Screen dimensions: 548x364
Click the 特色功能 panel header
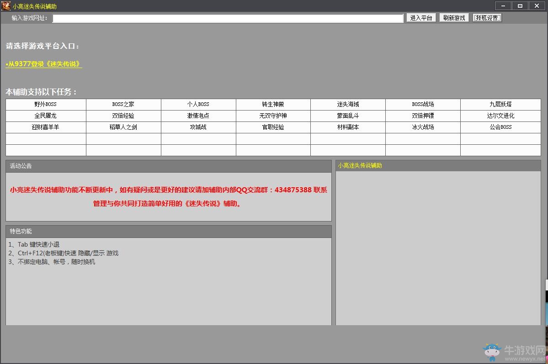(x=169, y=232)
